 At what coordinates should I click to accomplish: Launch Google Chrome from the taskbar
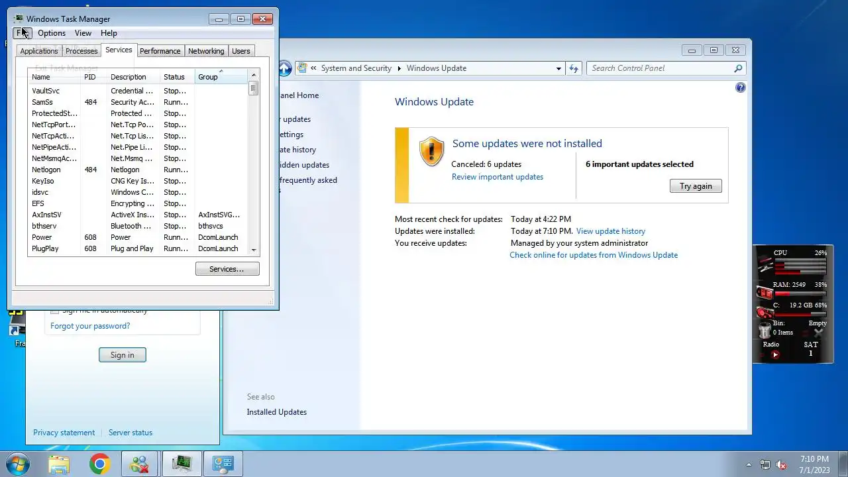99,464
